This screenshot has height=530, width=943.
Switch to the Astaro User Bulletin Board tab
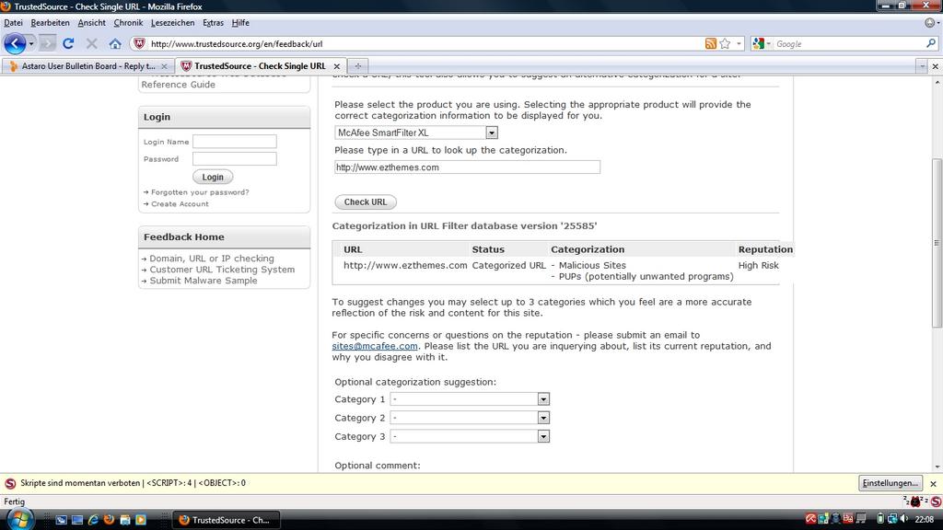tap(87, 66)
